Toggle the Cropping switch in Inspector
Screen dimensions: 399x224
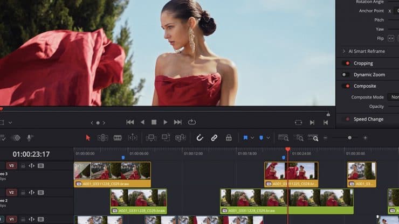click(346, 64)
